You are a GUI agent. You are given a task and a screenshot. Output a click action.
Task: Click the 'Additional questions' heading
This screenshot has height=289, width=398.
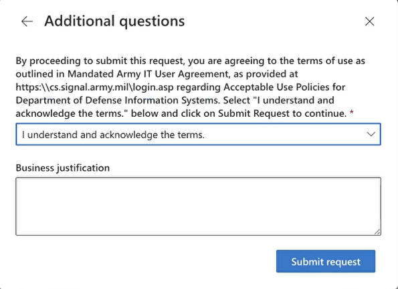click(x=114, y=21)
